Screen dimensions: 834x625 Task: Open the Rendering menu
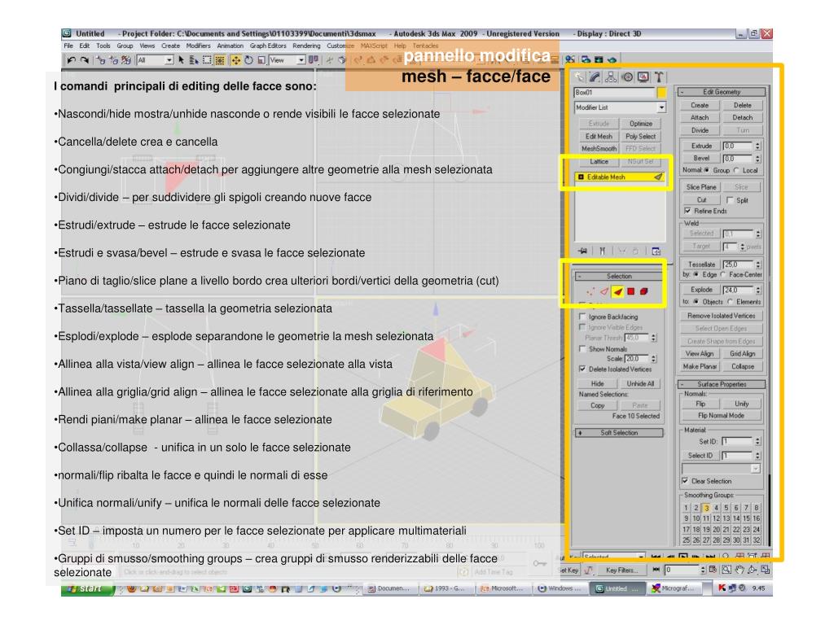tap(306, 46)
